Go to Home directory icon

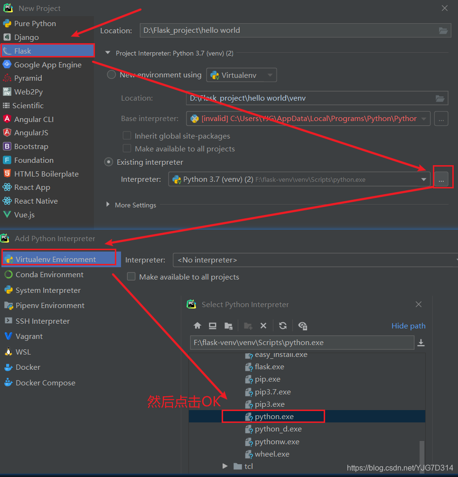[x=197, y=326]
